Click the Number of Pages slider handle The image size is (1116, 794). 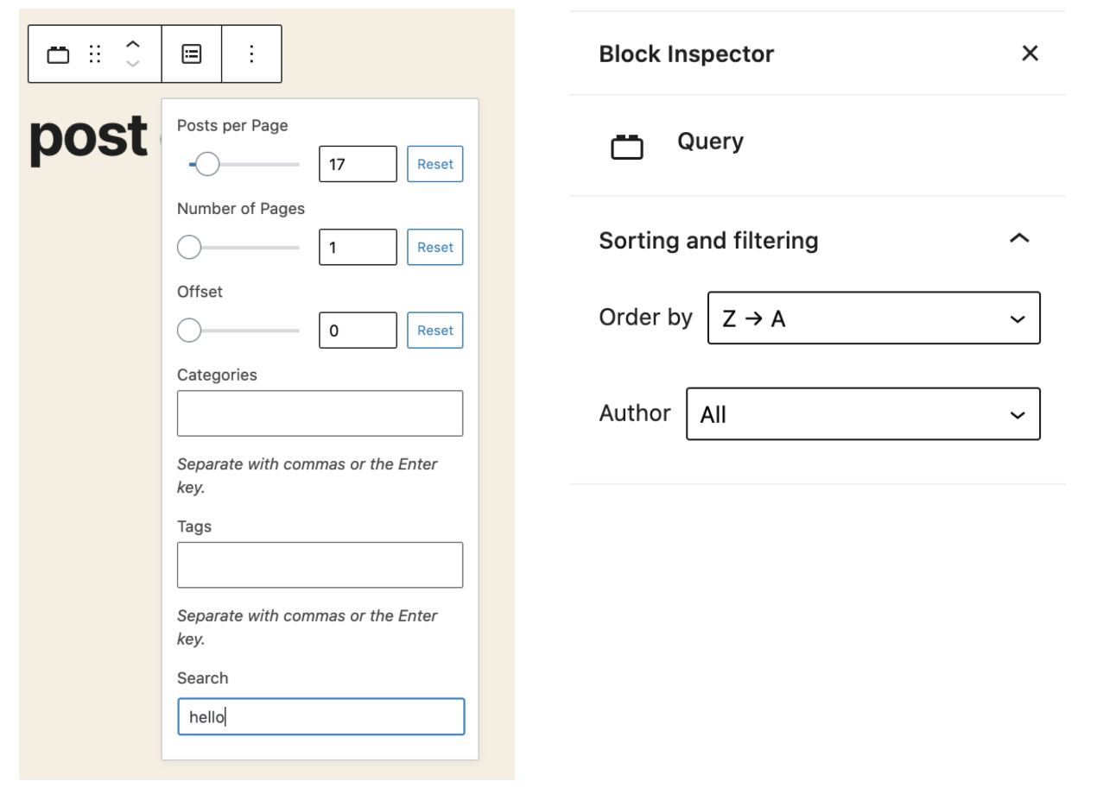coord(189,248)
